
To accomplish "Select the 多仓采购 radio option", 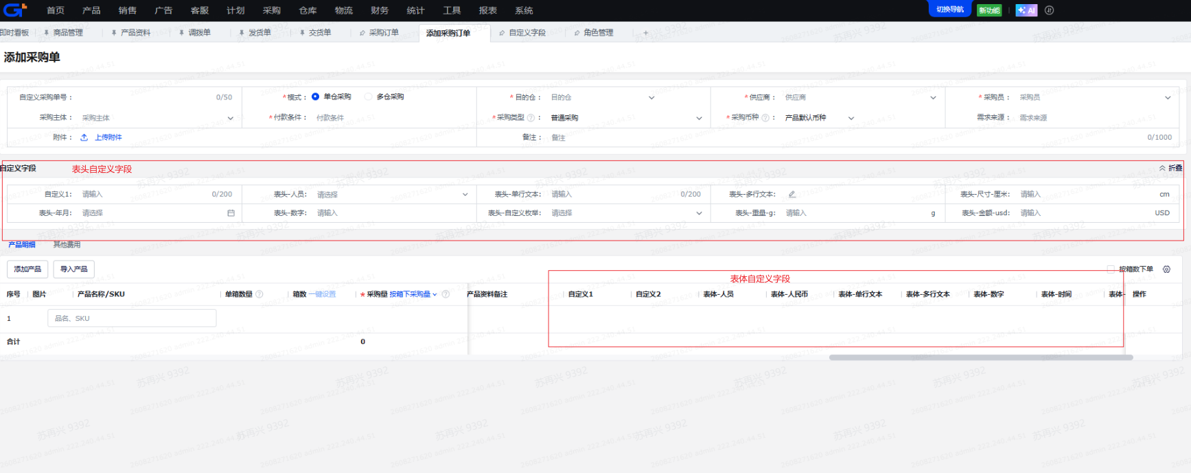I will point(369,97).
